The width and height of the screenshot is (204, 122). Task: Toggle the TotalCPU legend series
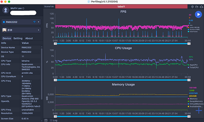point(193,67)
